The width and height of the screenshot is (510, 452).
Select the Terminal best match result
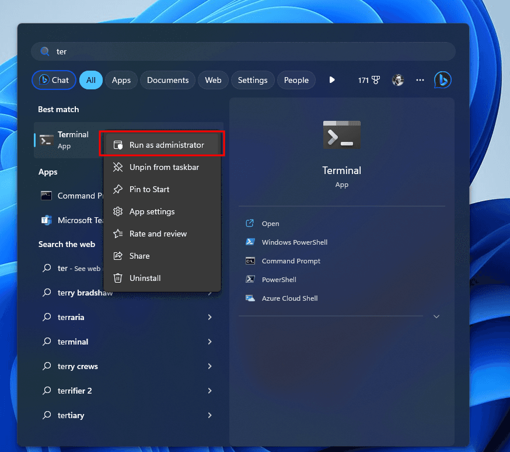[x=68, y=140]
